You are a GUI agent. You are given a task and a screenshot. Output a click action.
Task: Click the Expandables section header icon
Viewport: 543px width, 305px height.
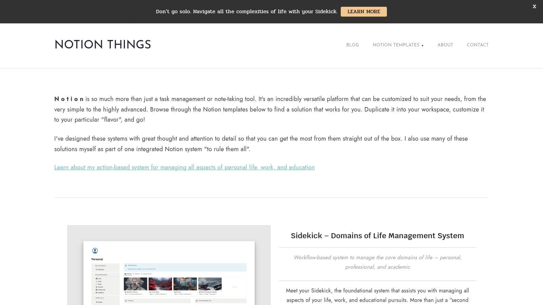coord(197,301)
